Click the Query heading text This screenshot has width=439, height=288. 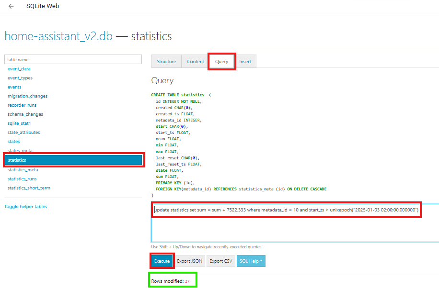162,80
